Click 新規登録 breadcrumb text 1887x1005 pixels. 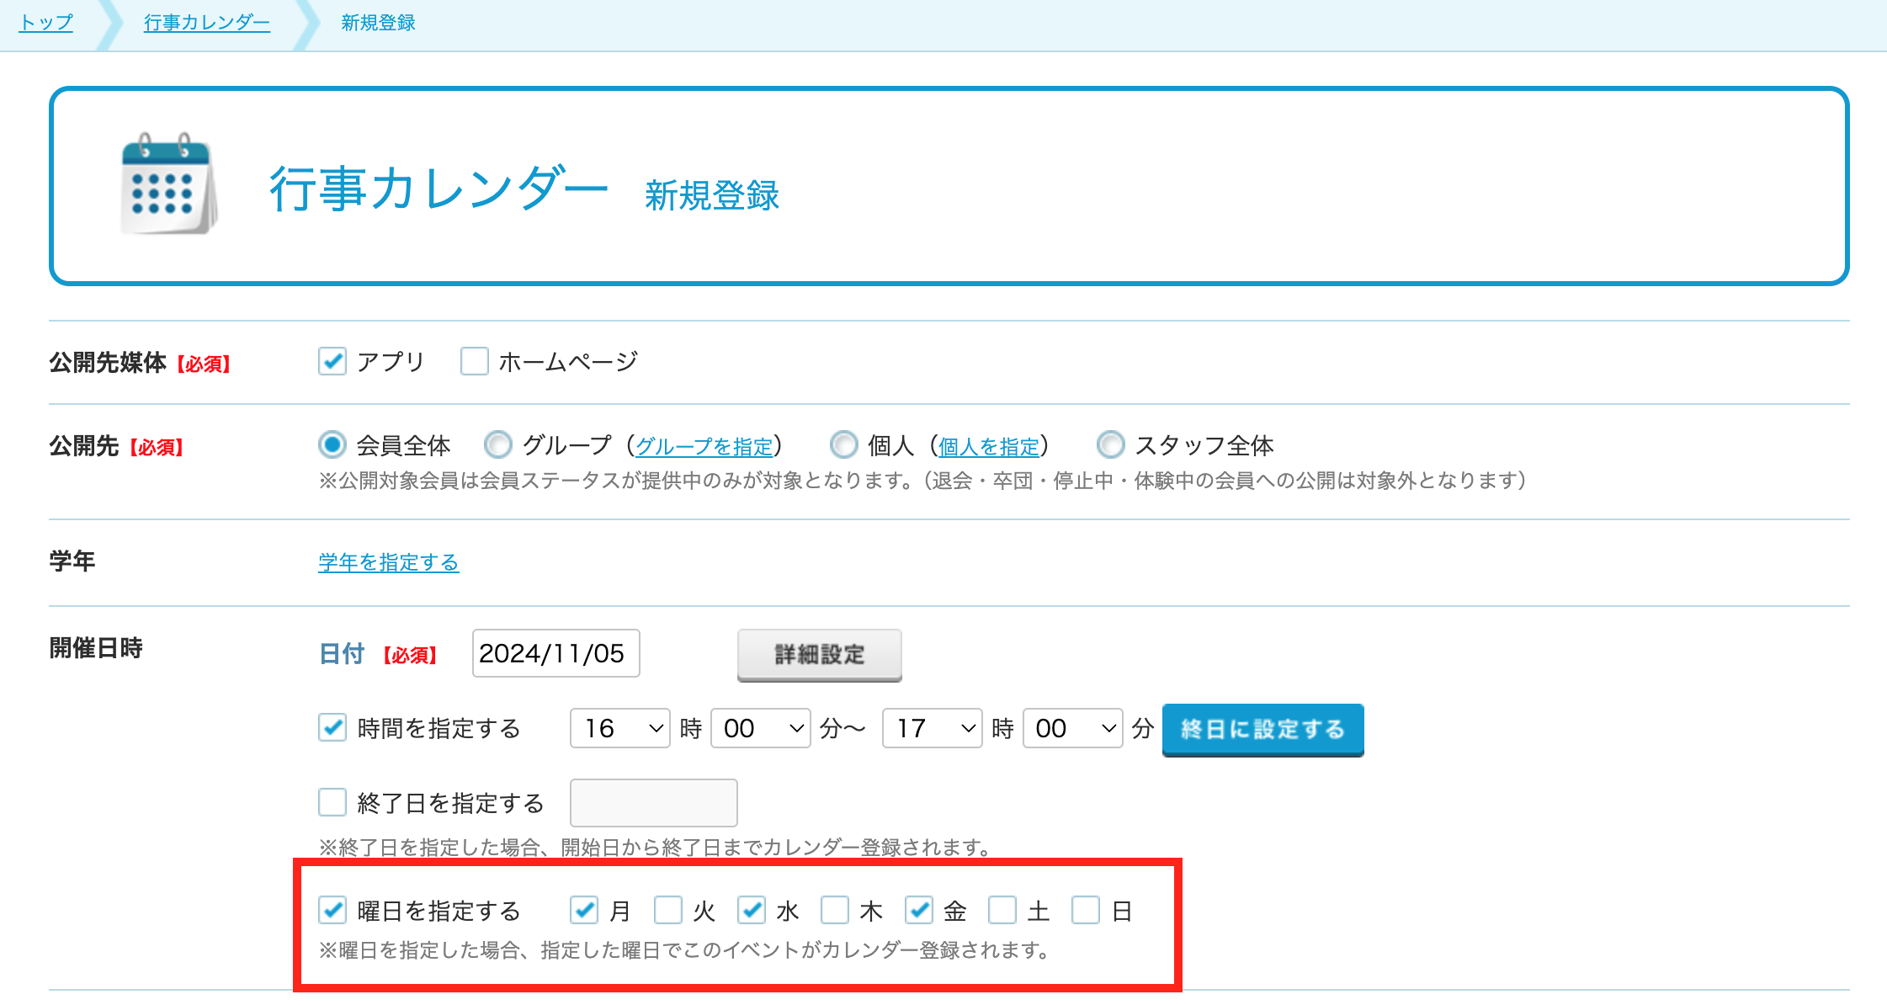coord(378,23)
